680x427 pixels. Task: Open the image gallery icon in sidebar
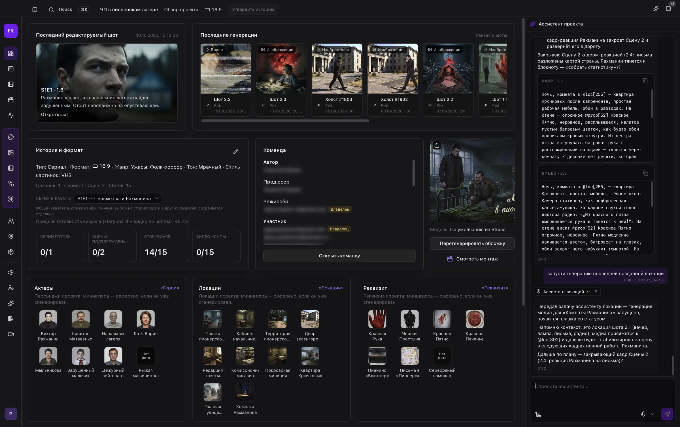[x=11, y=153]
